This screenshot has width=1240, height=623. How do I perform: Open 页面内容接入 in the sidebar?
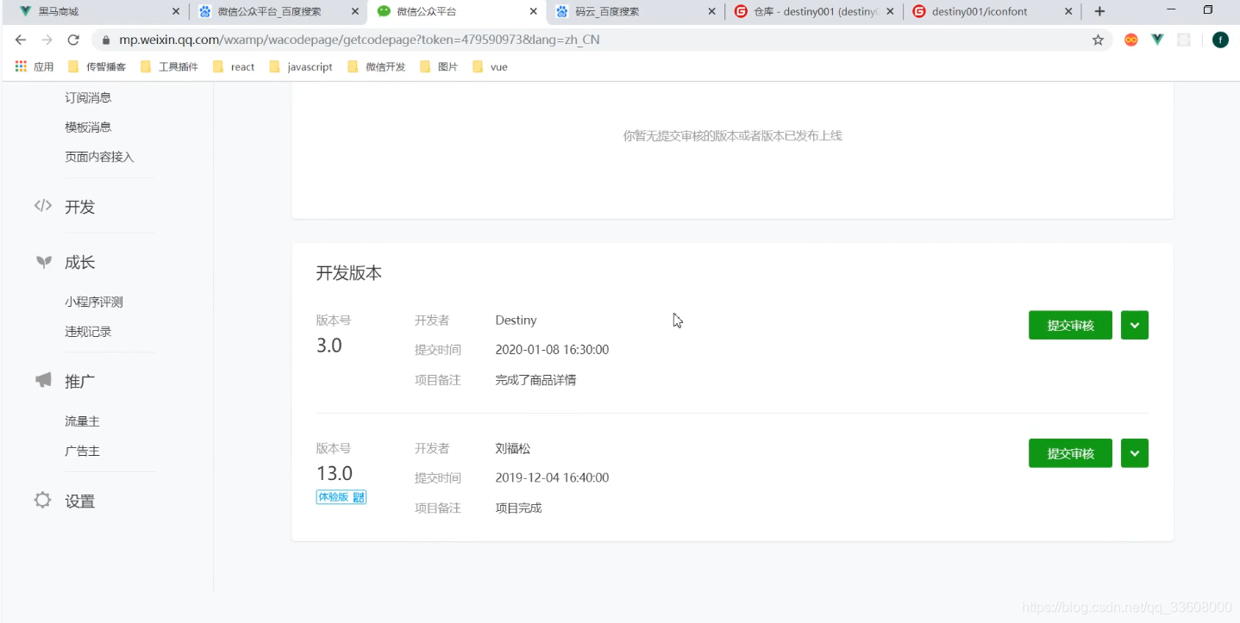click(x=99, y=157)
